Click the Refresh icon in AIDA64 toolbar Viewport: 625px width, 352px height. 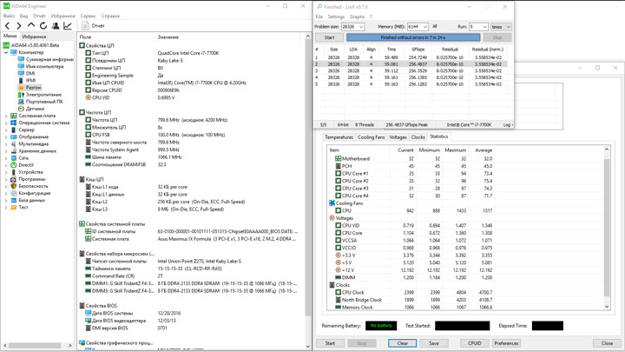43,25
